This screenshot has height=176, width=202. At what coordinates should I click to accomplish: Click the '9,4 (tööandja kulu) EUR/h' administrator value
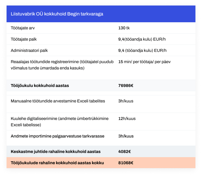tap(142, 51)
